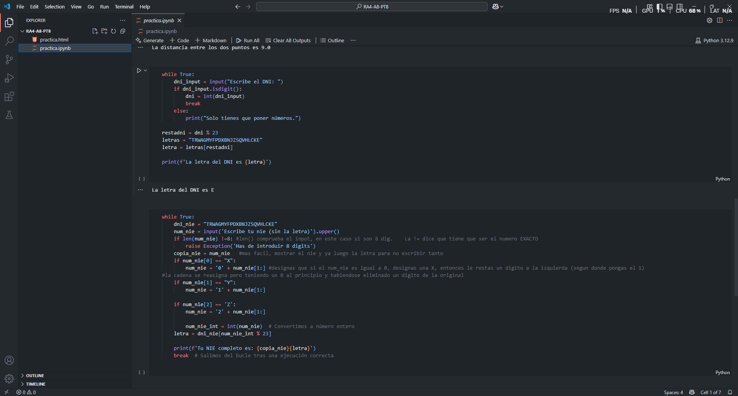The image size is (738, 396).
Task: Open editor more actions ellipsis at top right
Action: pyautogui.click(x=730, y=20)
